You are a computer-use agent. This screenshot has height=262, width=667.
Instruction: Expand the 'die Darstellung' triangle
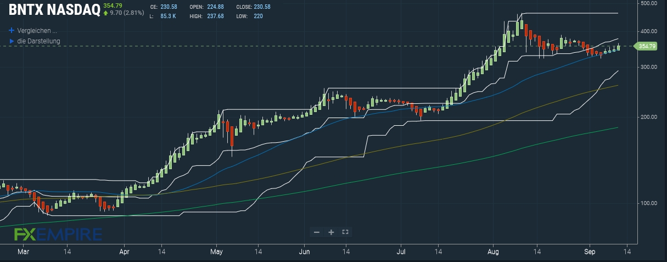click(12, 41)
